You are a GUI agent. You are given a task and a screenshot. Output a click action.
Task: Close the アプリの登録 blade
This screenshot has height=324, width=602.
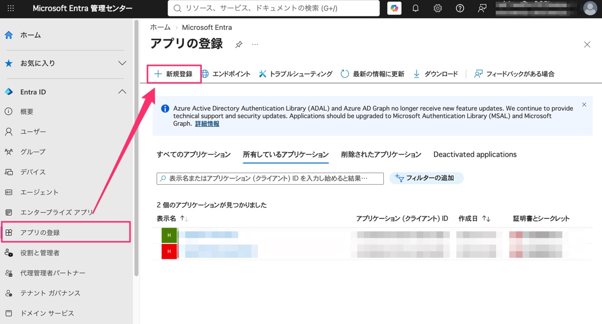pos(587,45)
